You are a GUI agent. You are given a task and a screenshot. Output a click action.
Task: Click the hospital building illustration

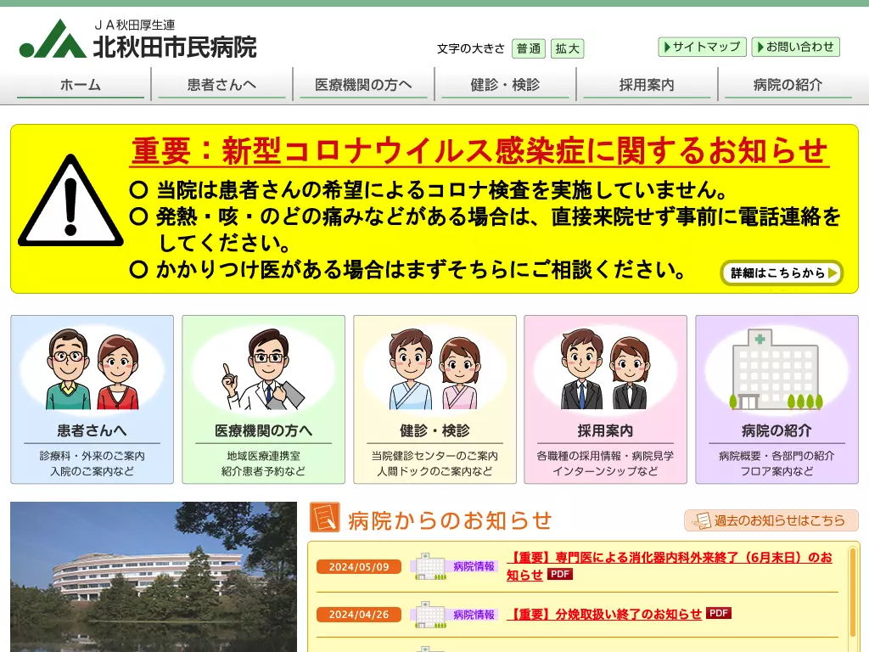pyautogui.click(x=776, y=368)
